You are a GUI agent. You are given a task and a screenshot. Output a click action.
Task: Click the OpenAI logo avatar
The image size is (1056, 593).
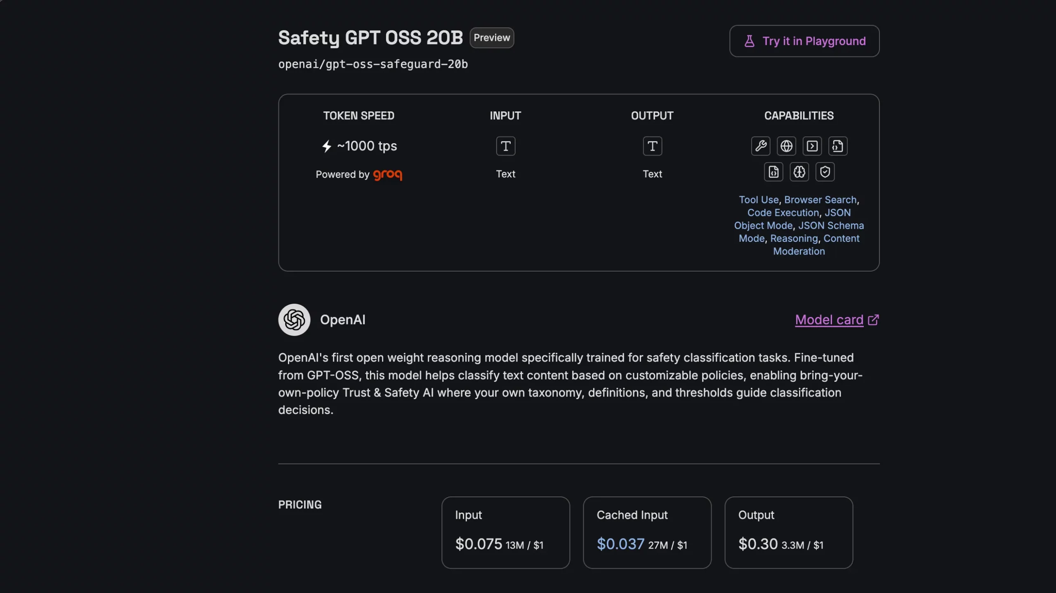[293, 319]
